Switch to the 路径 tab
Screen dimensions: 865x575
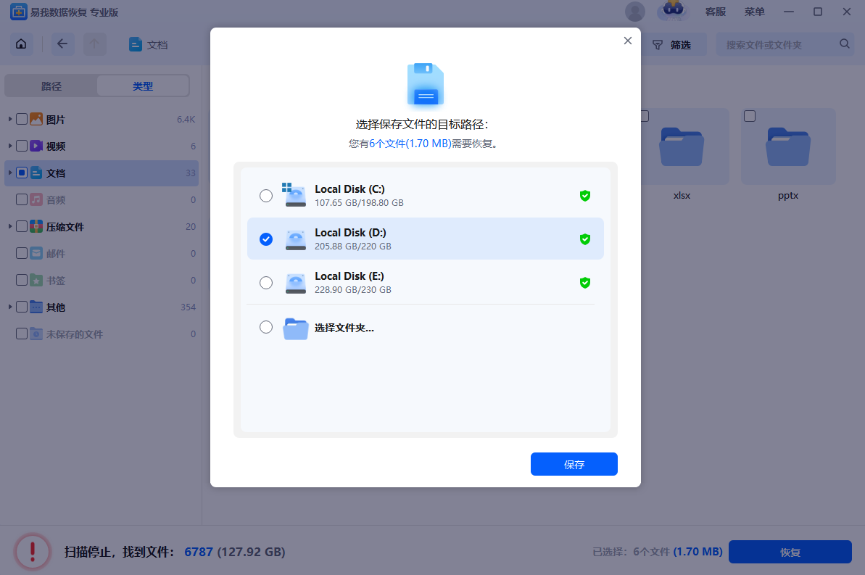point(51,86)
